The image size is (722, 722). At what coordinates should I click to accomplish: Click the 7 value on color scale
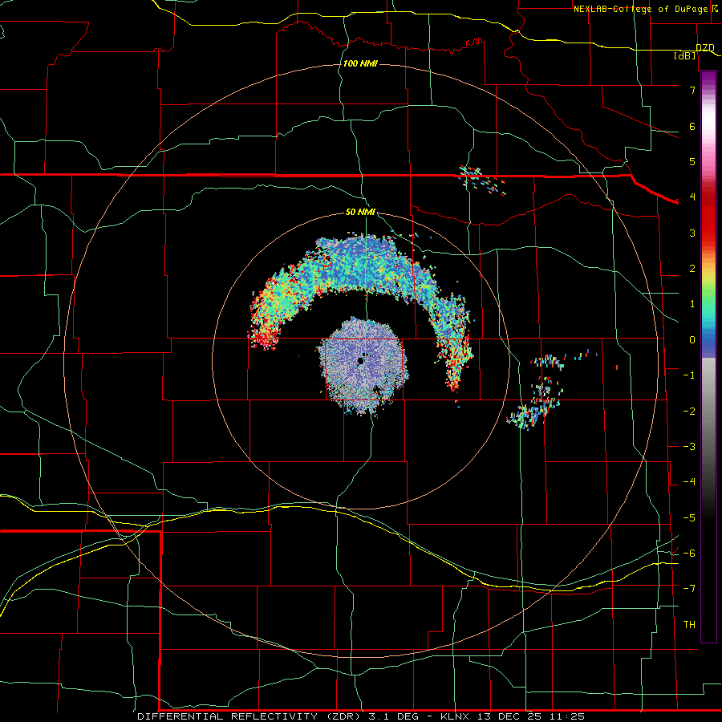692,90
